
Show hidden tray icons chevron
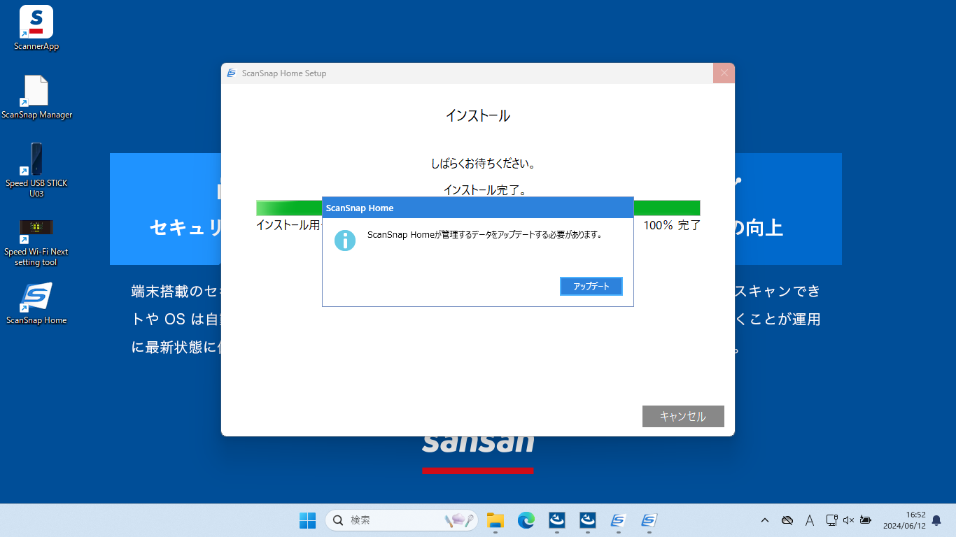(765, 520)
